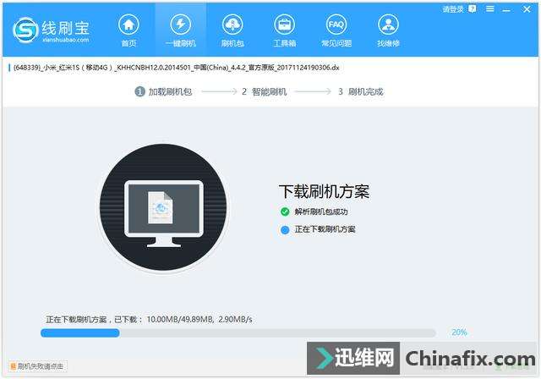Click the feedback question-mark icon near login
Screen dimensions: 541x379
click(x=473, y=9)
